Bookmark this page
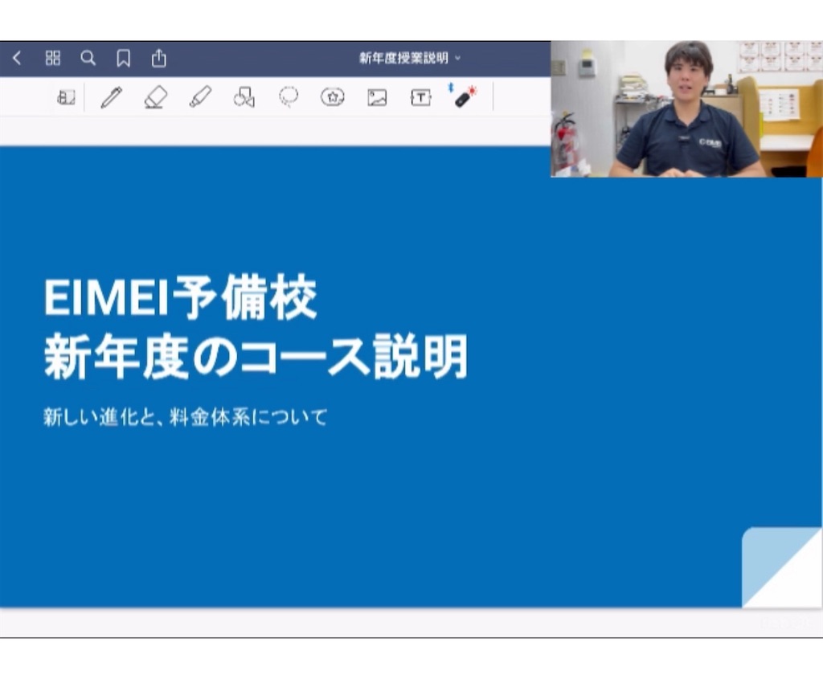Viewport: 823px width, 679px height. [123, 58]
